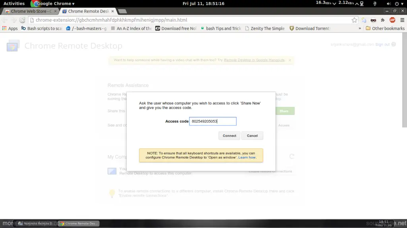
Task: Restore the Chrome window size
Action: click(395, 11)
